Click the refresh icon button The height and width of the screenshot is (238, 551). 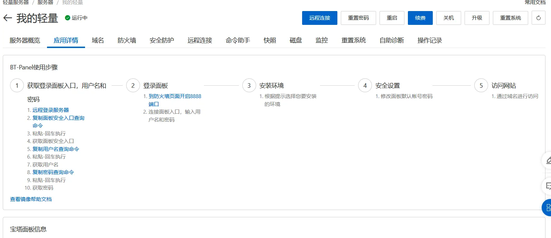pos(538,18)
